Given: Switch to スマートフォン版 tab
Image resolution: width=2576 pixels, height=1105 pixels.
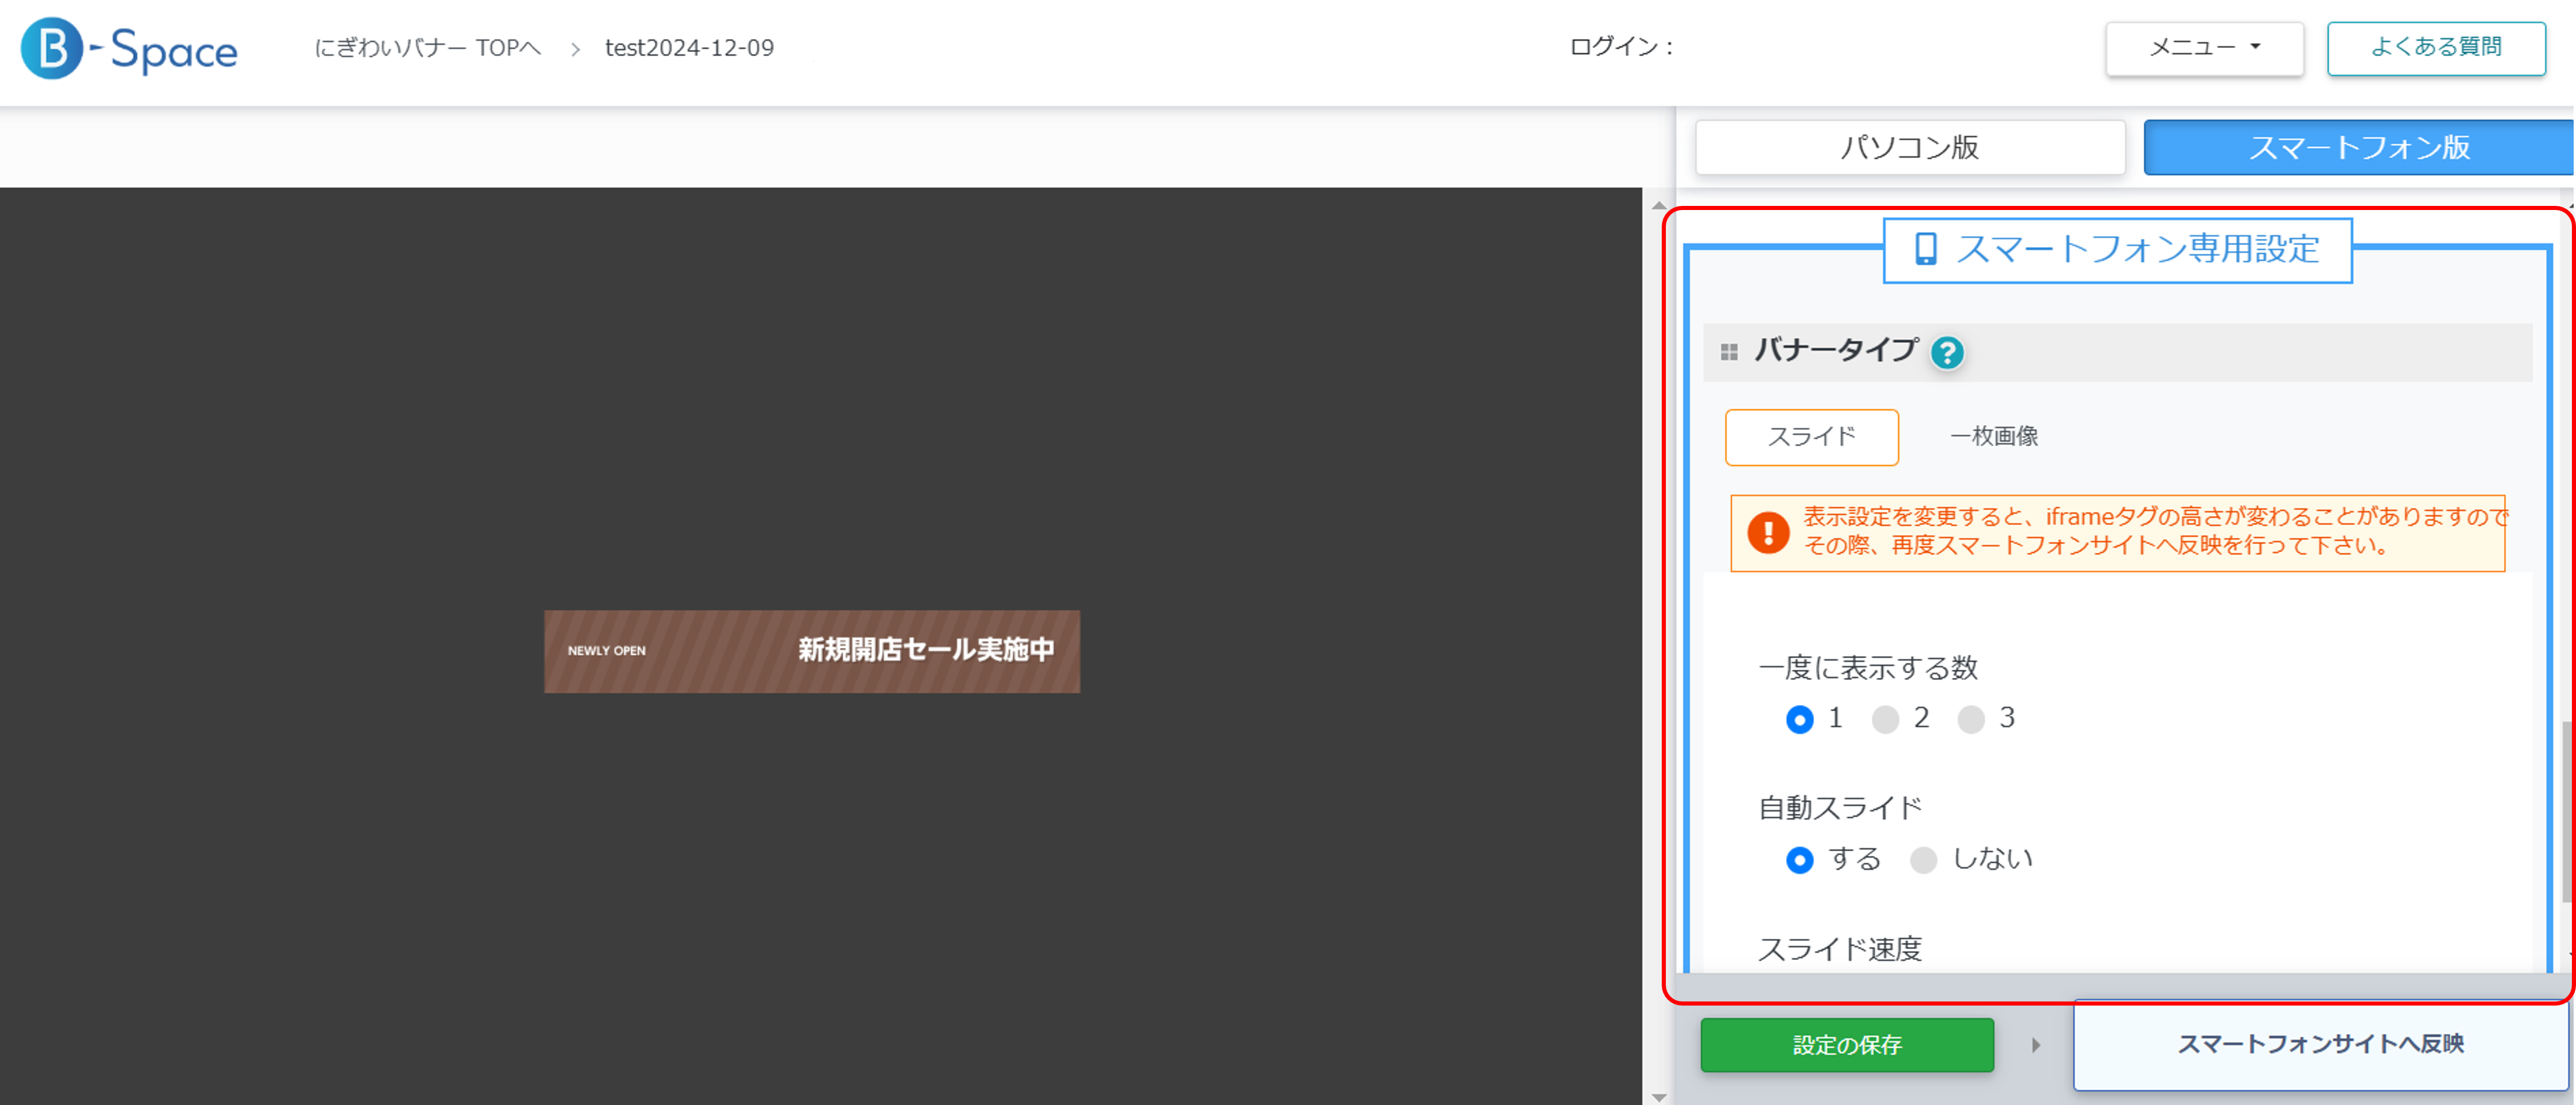Looking at the screenshot, I should click(2358, 148).
